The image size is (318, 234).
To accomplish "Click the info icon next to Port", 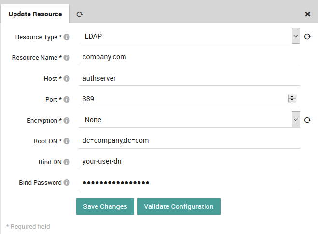I will click(x=67, y=99).
